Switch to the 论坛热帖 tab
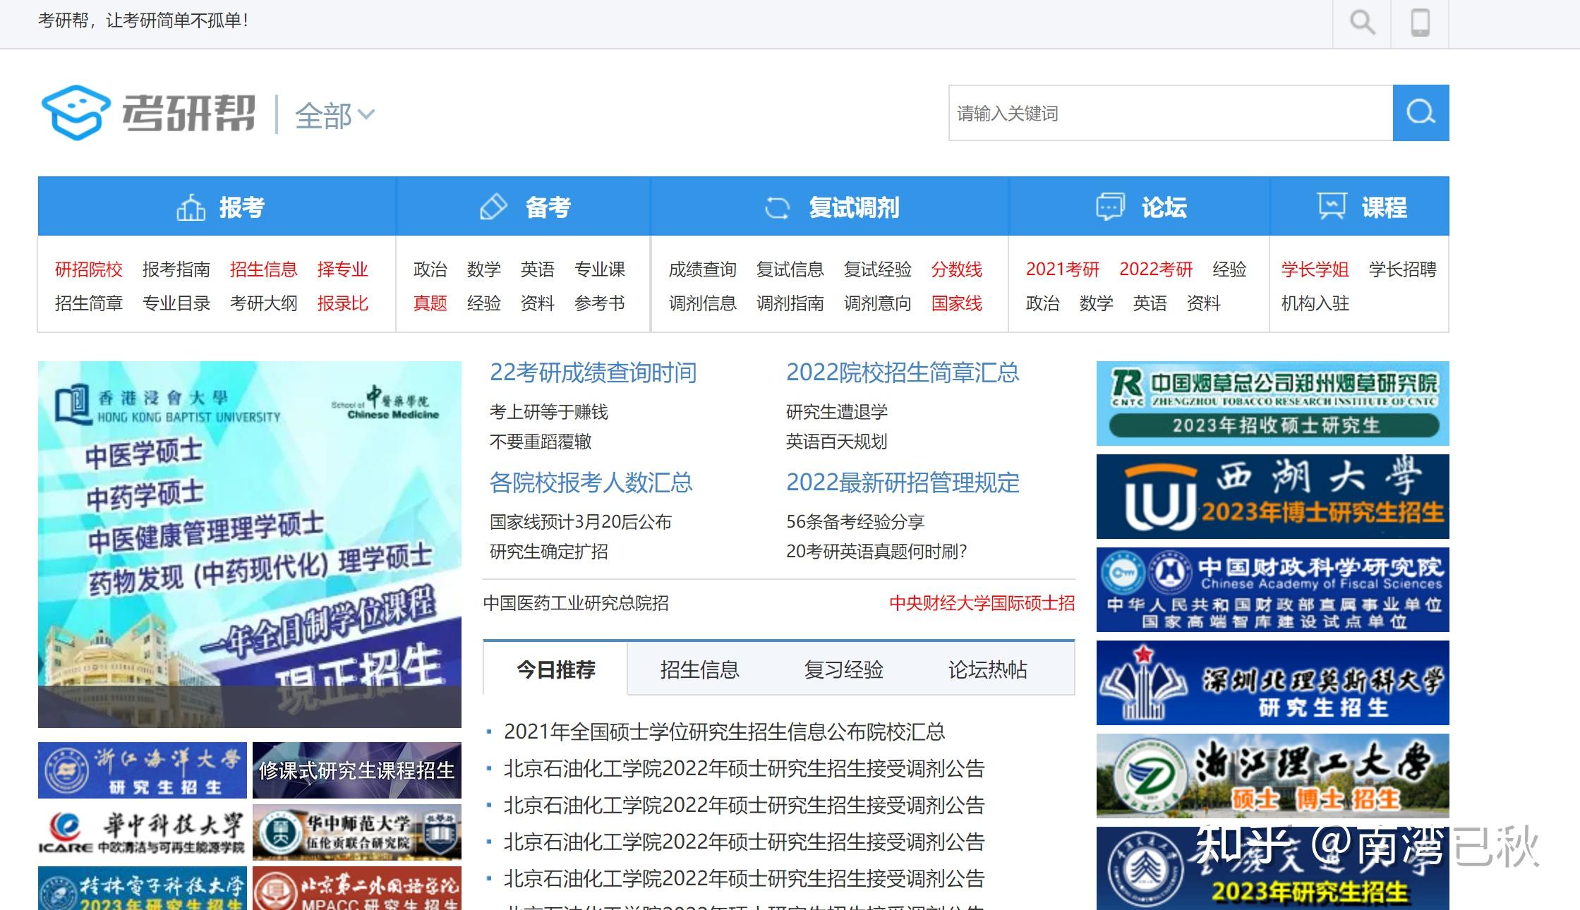The width and height of the screenshot is (1580, 910). [987, 669]
